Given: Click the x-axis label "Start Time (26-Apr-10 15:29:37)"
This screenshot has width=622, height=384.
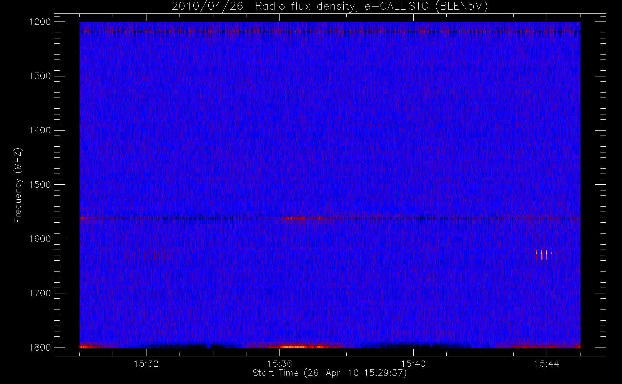Looking at the screenshot, I should (x=329, y=373).
